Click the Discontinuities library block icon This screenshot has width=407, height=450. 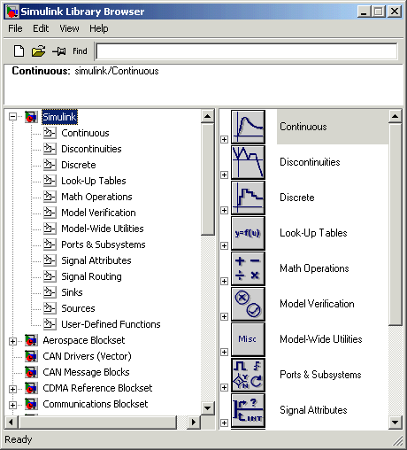click(248, 162)
